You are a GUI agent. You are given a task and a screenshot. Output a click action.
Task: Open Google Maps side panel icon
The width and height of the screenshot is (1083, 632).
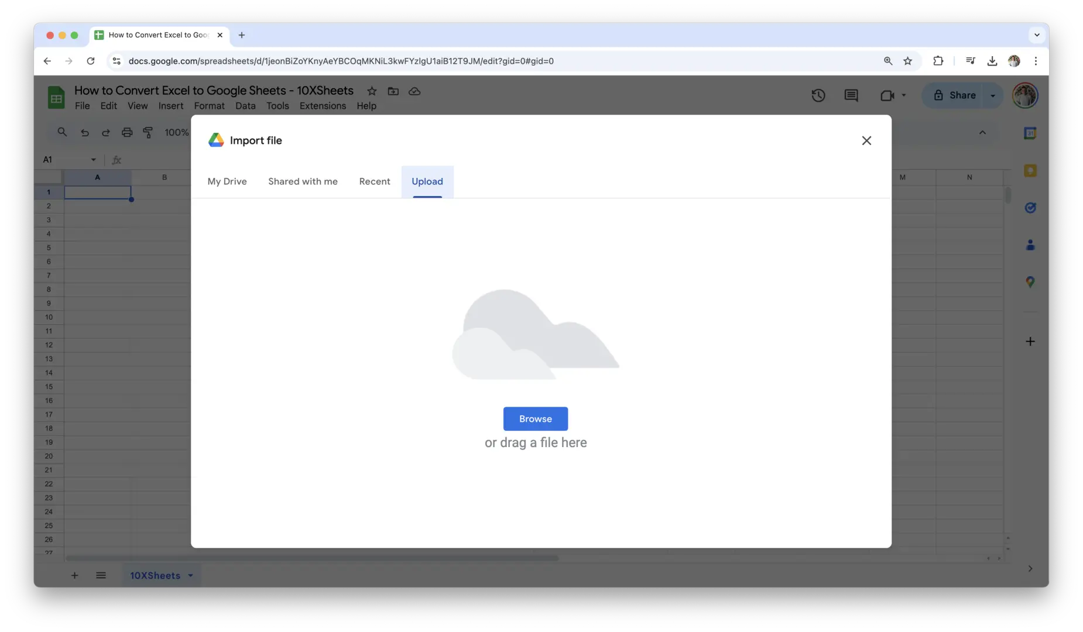click(x=1030, y=282)
